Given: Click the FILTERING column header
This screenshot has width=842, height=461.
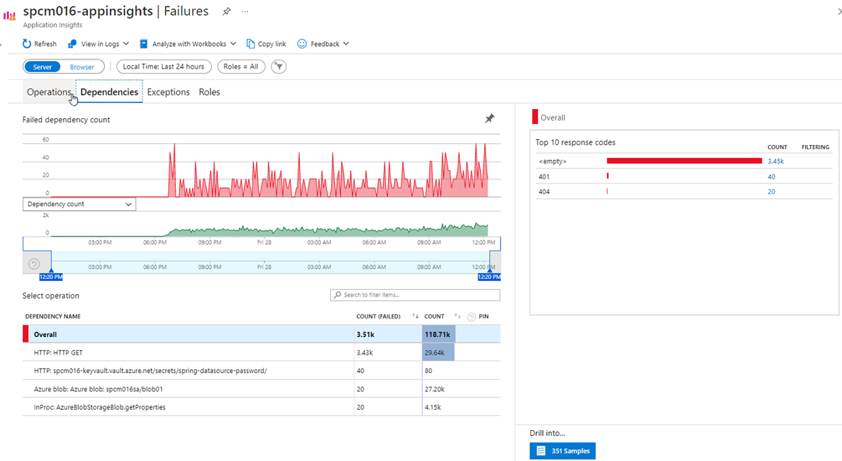Looking at the screenshot, I should point(815,147).
